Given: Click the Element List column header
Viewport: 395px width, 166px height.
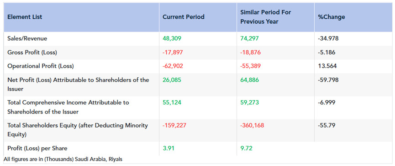Looking at the screenshot, I should pos(25,17).
